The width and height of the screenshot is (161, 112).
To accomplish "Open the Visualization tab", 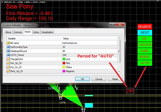I will coord(47,32).
